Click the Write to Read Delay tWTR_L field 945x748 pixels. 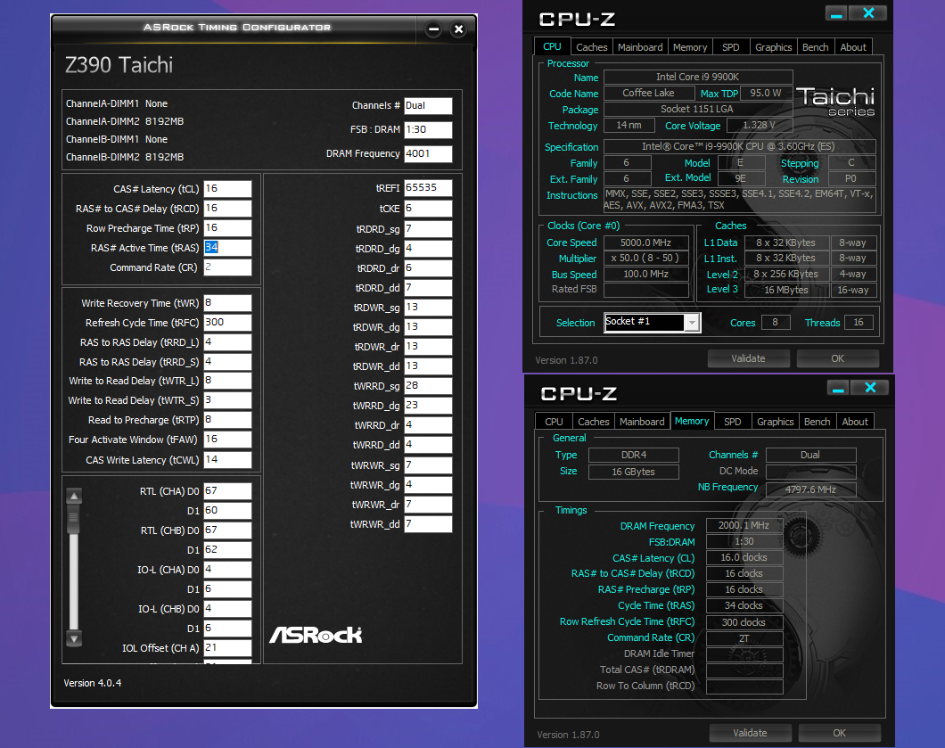[x=227, y=381]
